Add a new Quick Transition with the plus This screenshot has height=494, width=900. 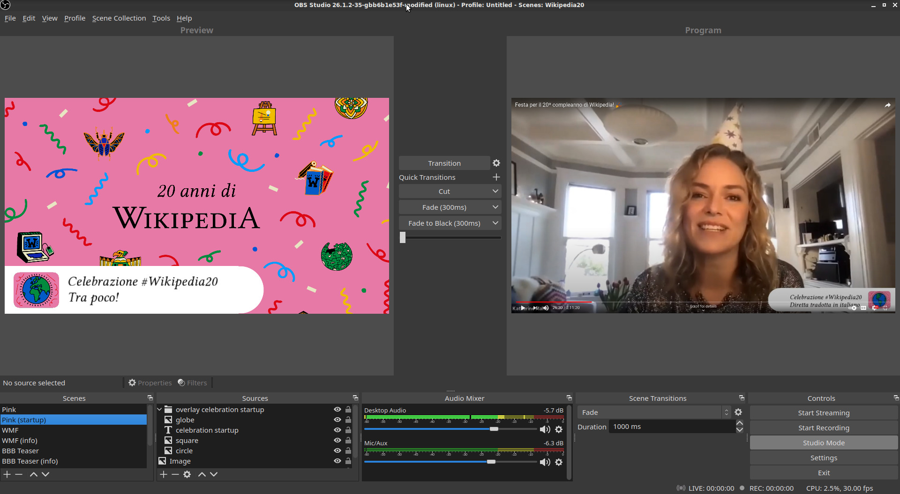point(496,177)
